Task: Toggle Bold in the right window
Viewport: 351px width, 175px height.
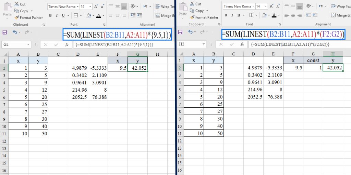Action: [226, 15]
